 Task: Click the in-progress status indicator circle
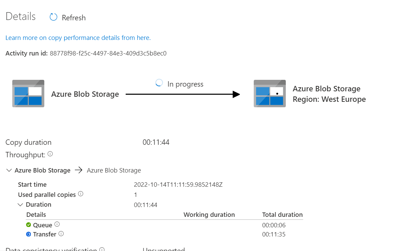tap(159, 83)
